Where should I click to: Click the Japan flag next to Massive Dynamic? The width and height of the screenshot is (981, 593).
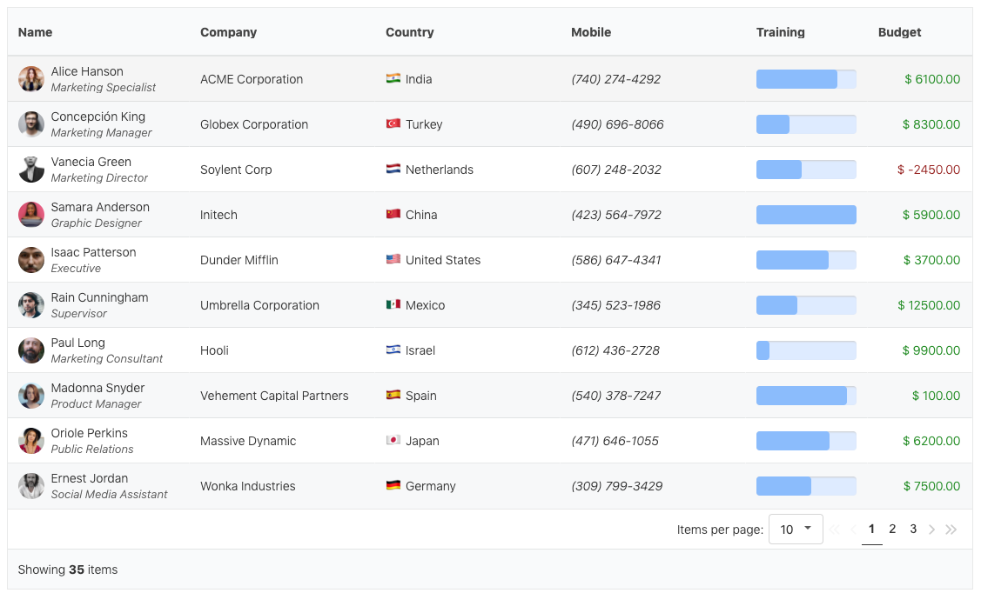tap(393, 441)
